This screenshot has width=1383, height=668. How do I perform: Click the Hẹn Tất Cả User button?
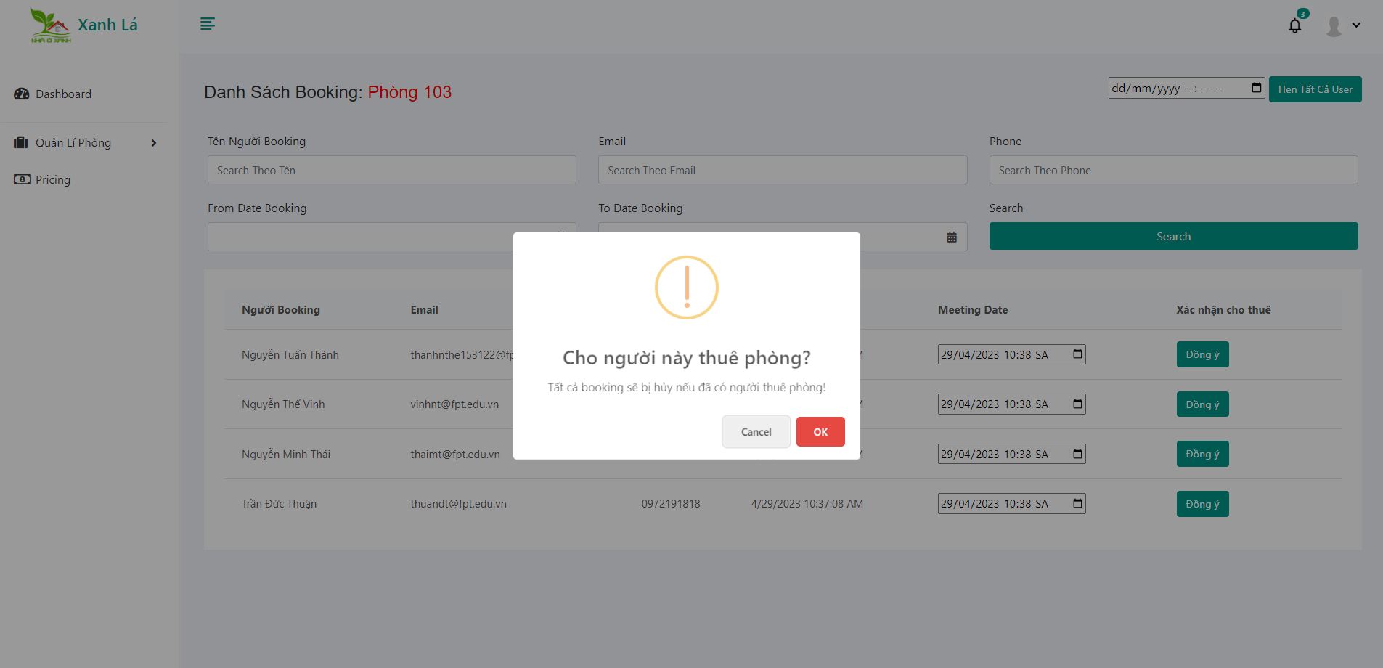(x=1315, y=89)
